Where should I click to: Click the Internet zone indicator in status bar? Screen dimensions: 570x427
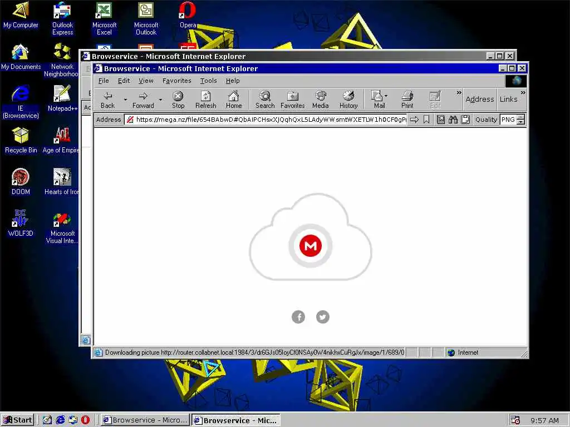(463, 352)
